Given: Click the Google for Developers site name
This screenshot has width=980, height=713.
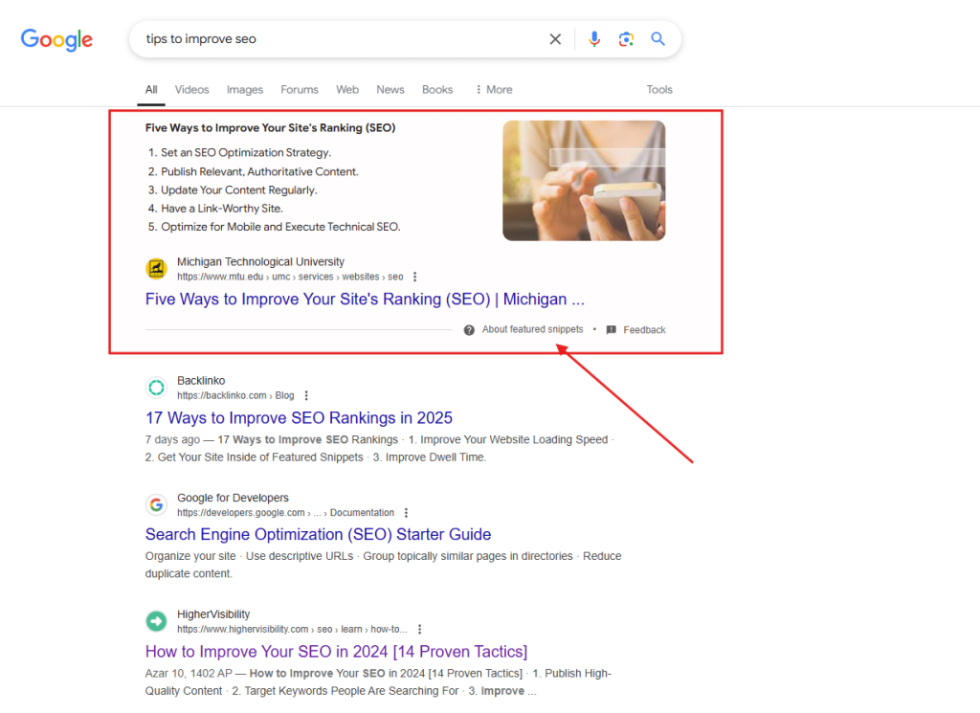Looking at the screenshot, I should coord(234,498).
